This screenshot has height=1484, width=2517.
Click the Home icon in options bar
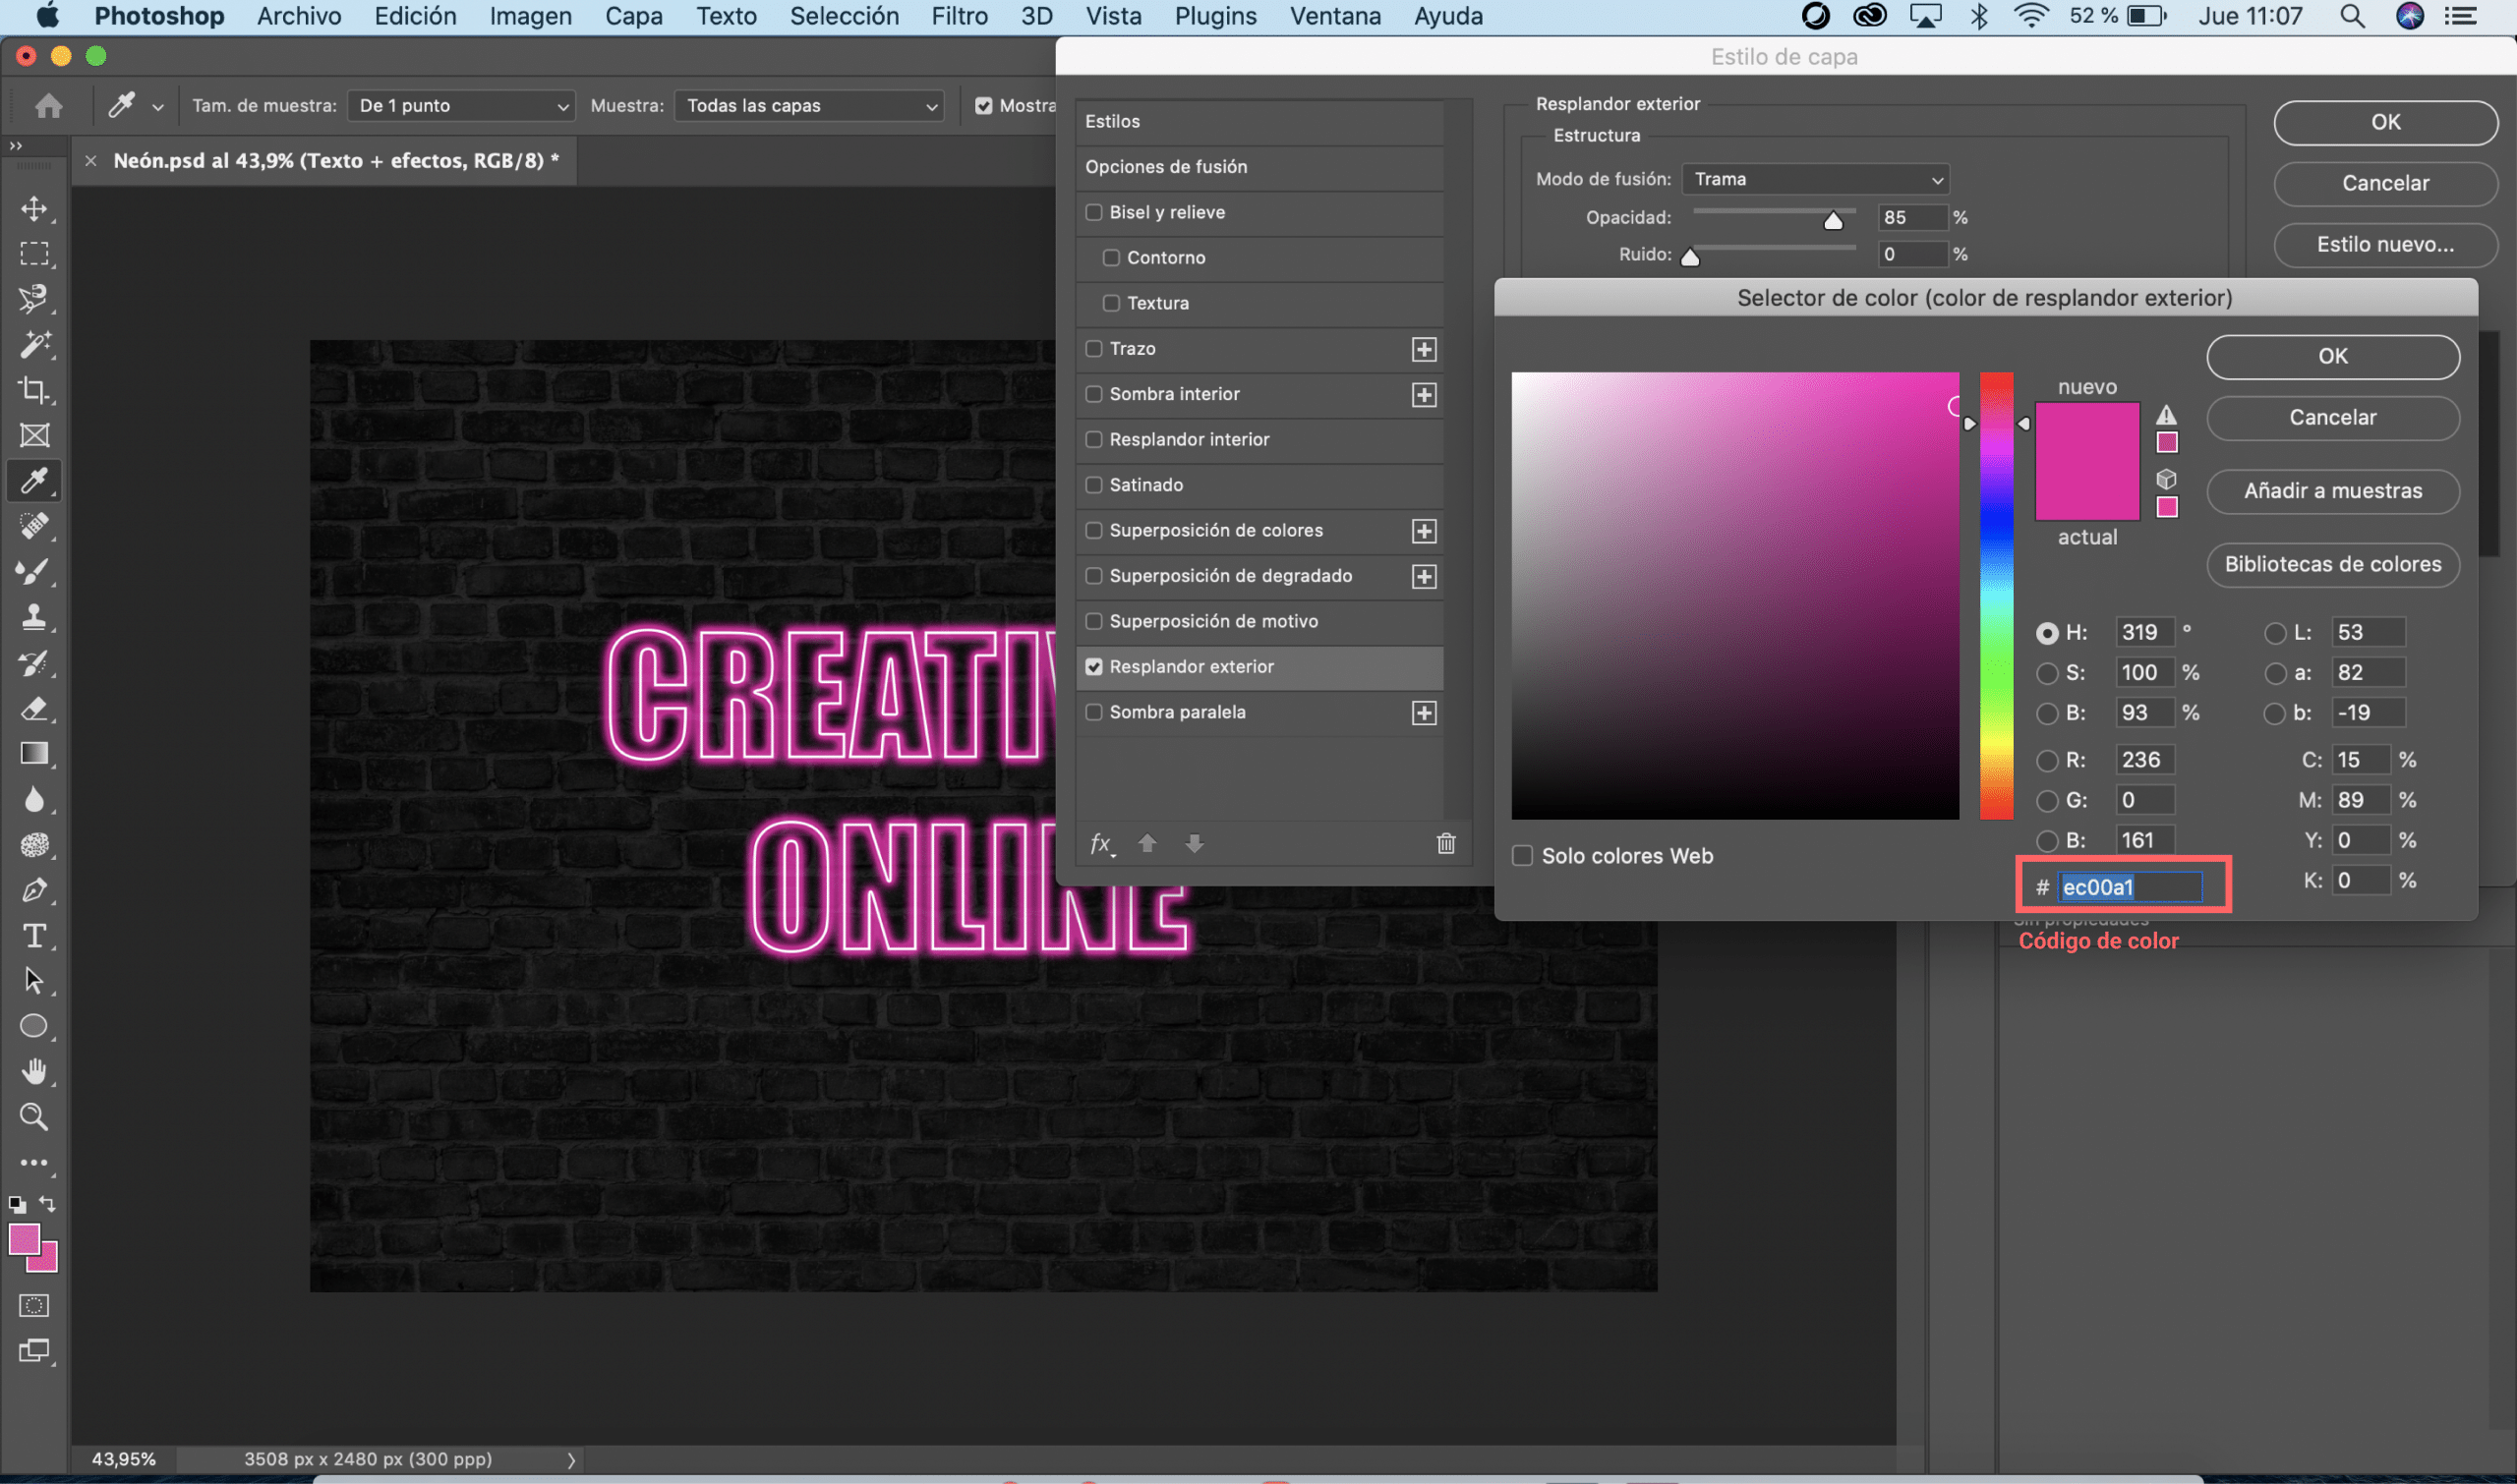pyautogui.click(x=48, y=105)
